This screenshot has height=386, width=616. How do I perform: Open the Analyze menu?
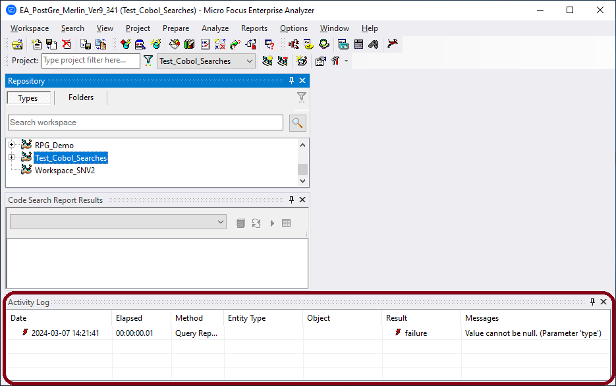click(x=215, y=28)
